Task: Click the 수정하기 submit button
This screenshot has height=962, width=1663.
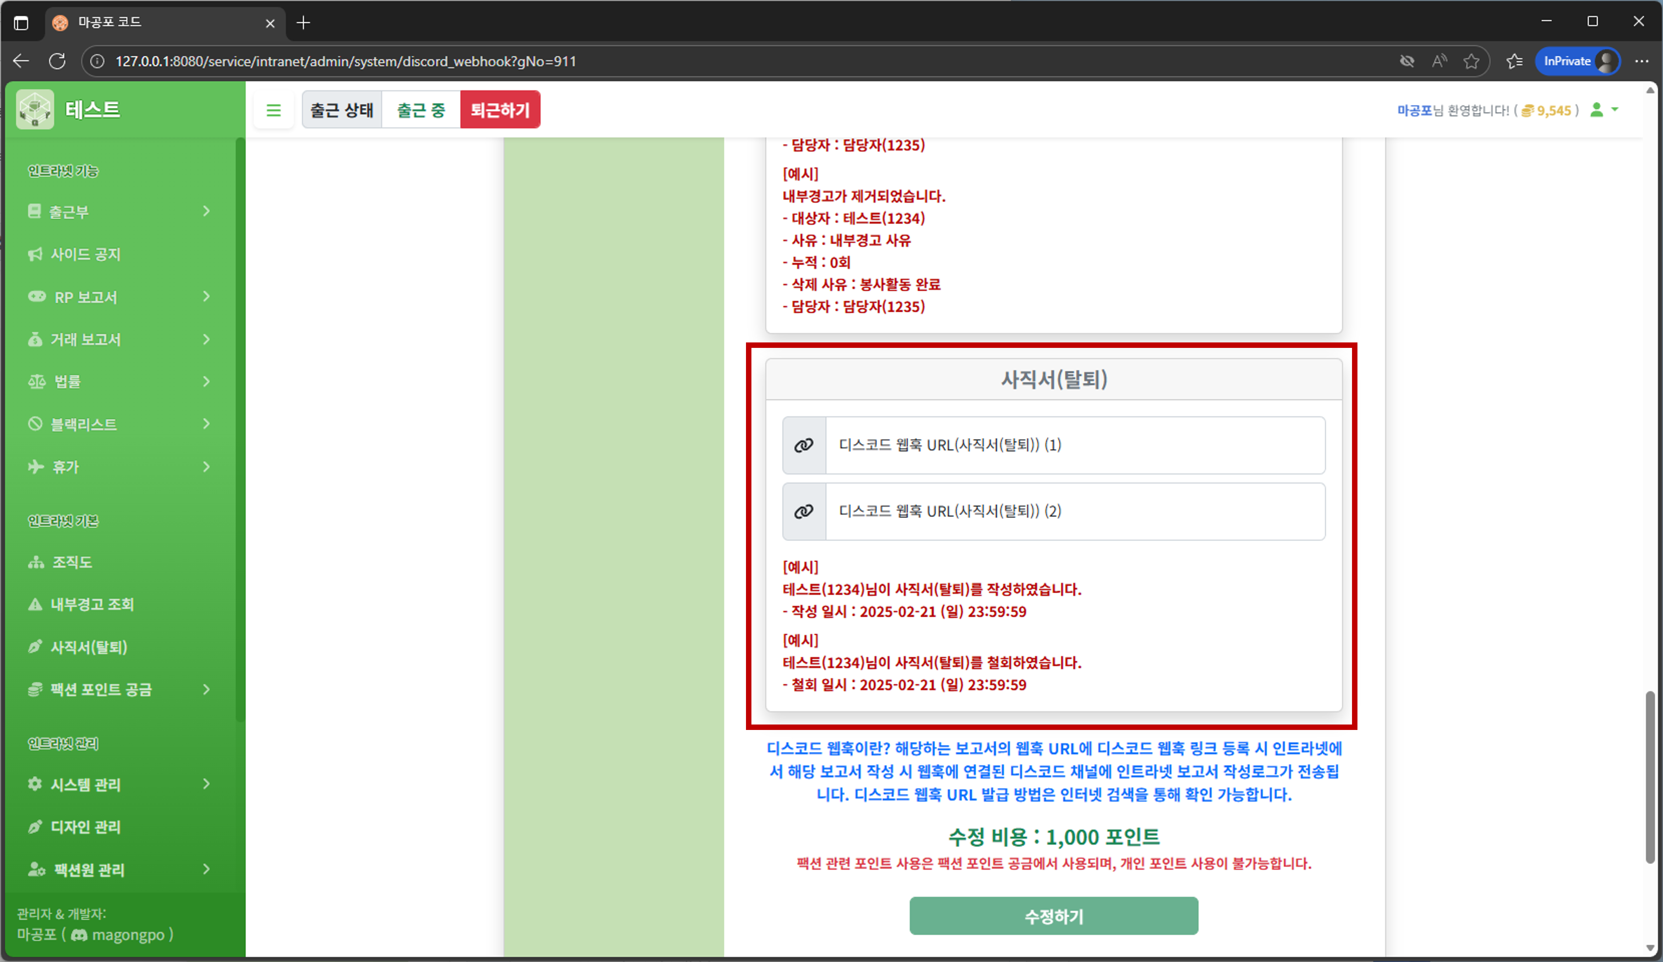Action: coord(1053,916)
